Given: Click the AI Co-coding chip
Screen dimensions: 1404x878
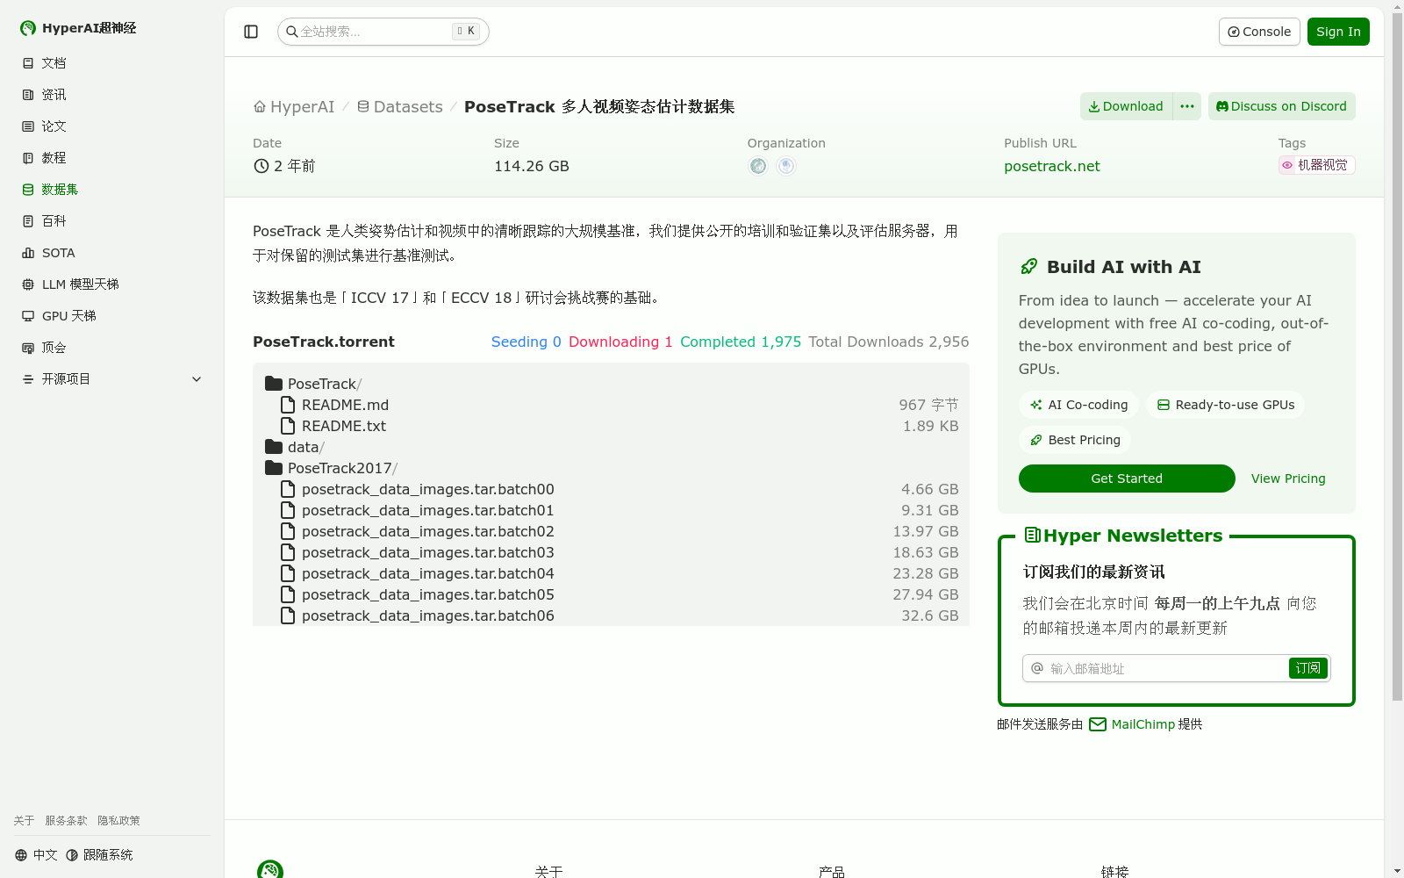Looking at the screenshot, I should pos(1078,405).
